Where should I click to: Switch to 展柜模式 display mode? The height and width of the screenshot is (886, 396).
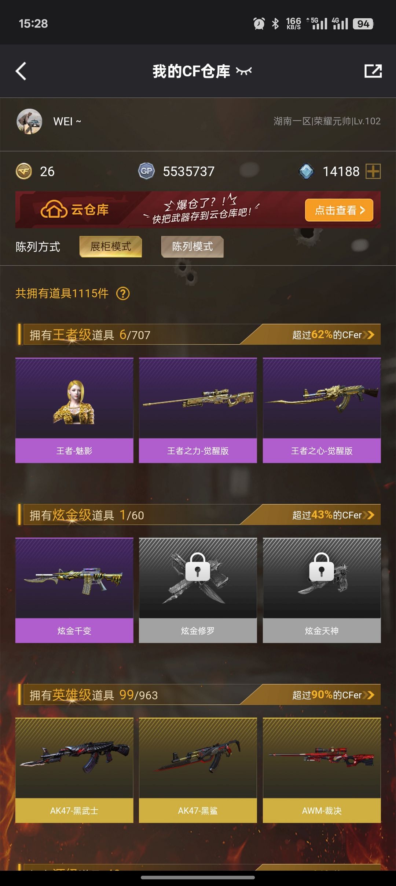pos(111,247)
